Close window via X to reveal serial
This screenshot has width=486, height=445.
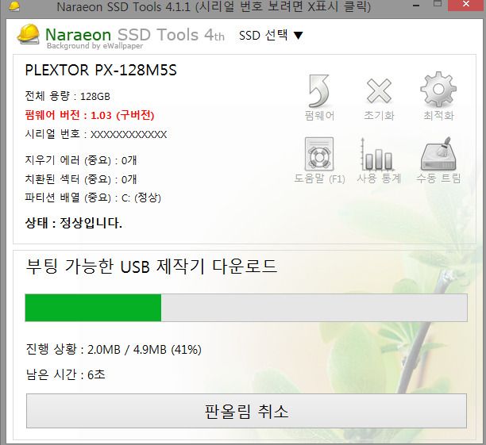(466, 5)
